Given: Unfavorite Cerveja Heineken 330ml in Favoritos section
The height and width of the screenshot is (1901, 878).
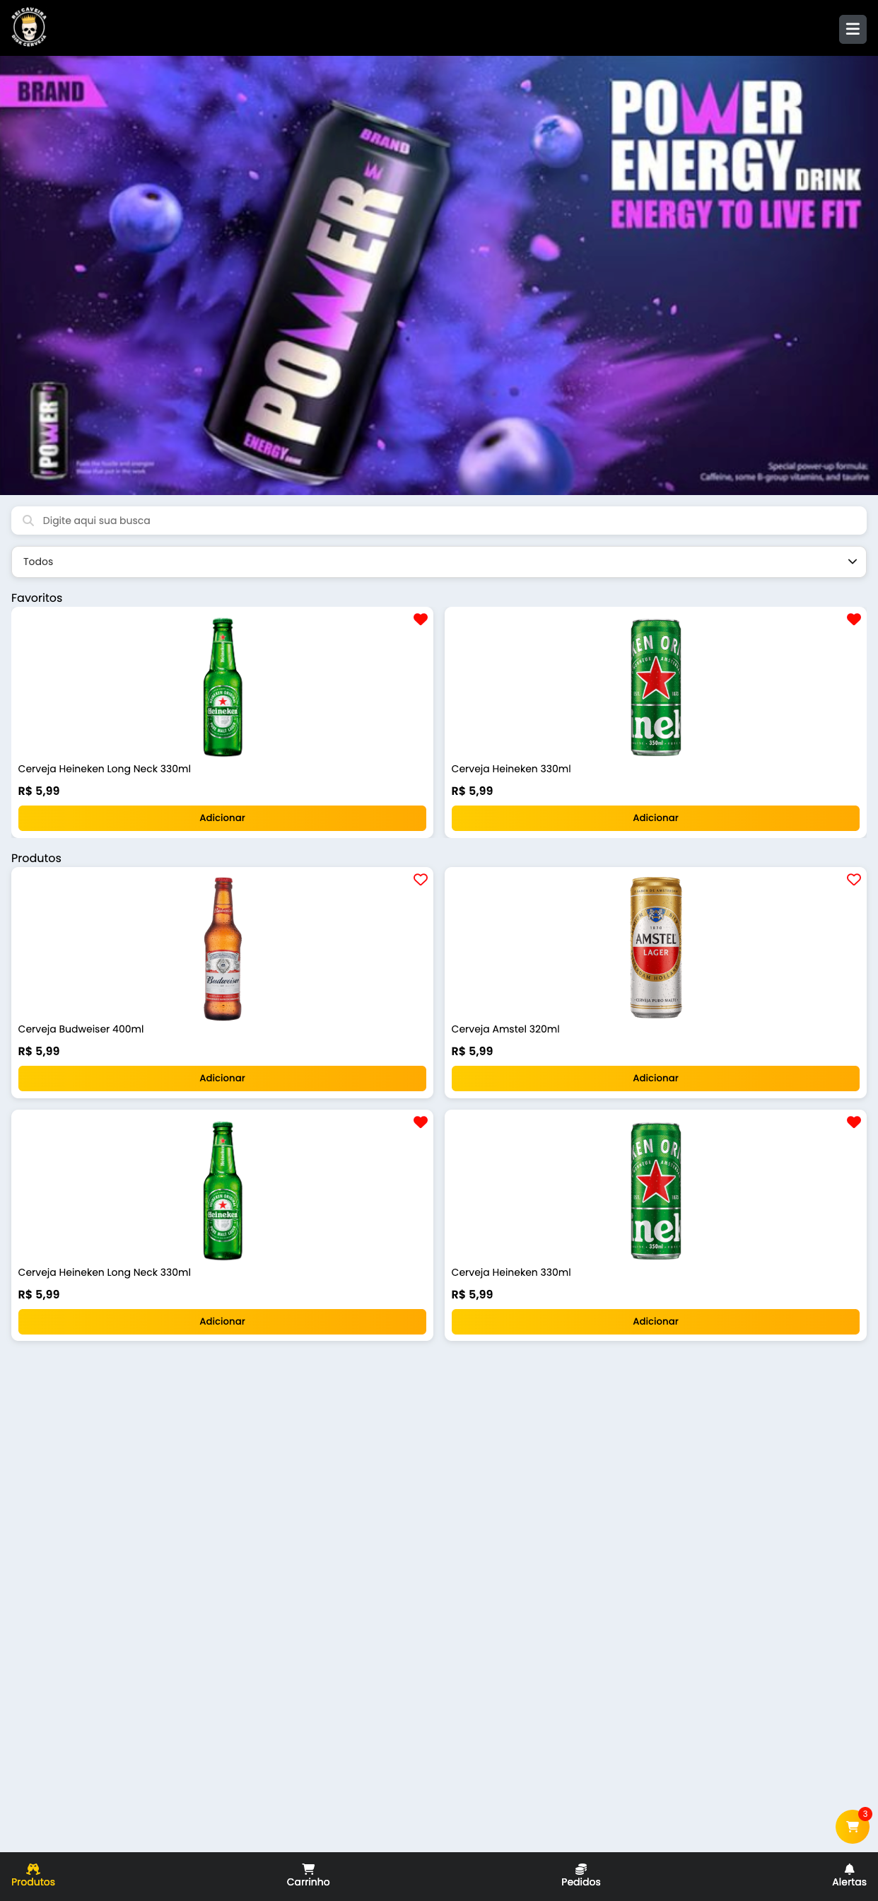Looking at the screenshot, I should [854, 619].
